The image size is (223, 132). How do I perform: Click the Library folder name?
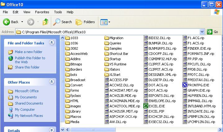(x=75, y=111)
